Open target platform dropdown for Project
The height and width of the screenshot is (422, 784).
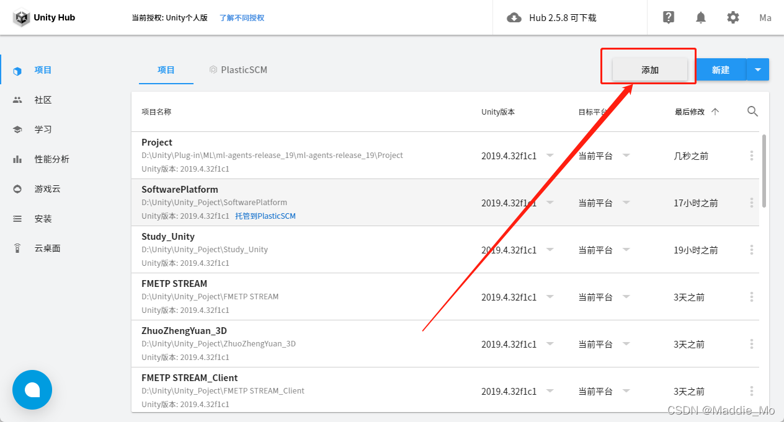(x=626, y=156)
